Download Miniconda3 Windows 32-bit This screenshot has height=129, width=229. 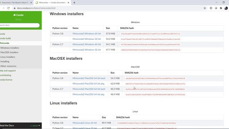(x=87, y=39)
